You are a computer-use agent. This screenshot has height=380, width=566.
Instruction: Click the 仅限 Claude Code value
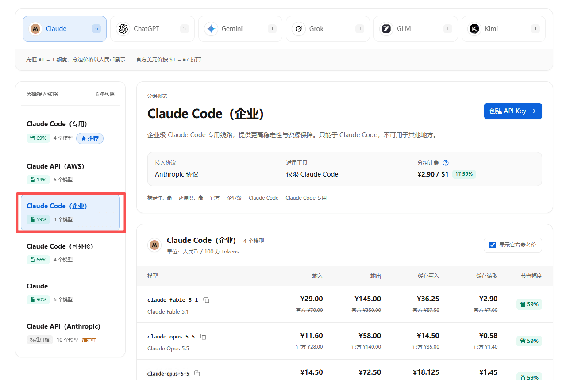click(312, 174)
